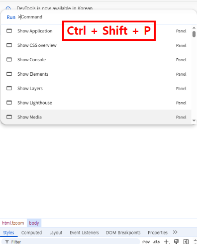The width and height of the screenshot is (197, 244).
Task: Click the panel icon beside Show Console
Action: [x=9, y=60]
